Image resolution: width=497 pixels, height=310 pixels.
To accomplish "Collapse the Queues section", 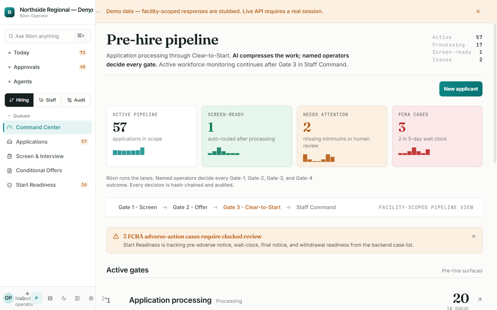I will click(x=19, y=116).
